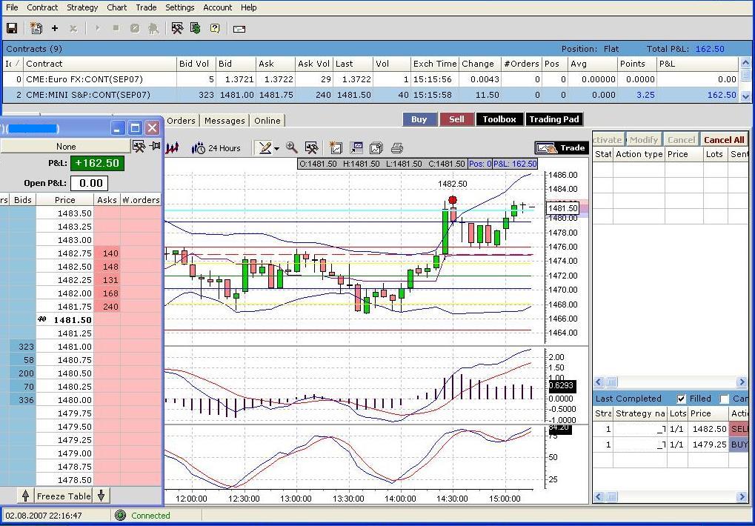Image resolution: width=755 pixels, height=526 pixels.
Task: Click the plus icon in the top toolbar
Action: point(54,28)
